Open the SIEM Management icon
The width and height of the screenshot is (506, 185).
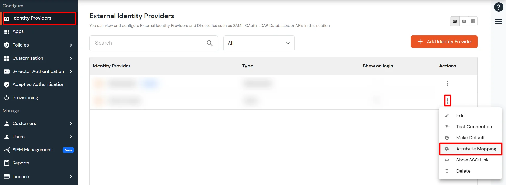pos(6,150)
